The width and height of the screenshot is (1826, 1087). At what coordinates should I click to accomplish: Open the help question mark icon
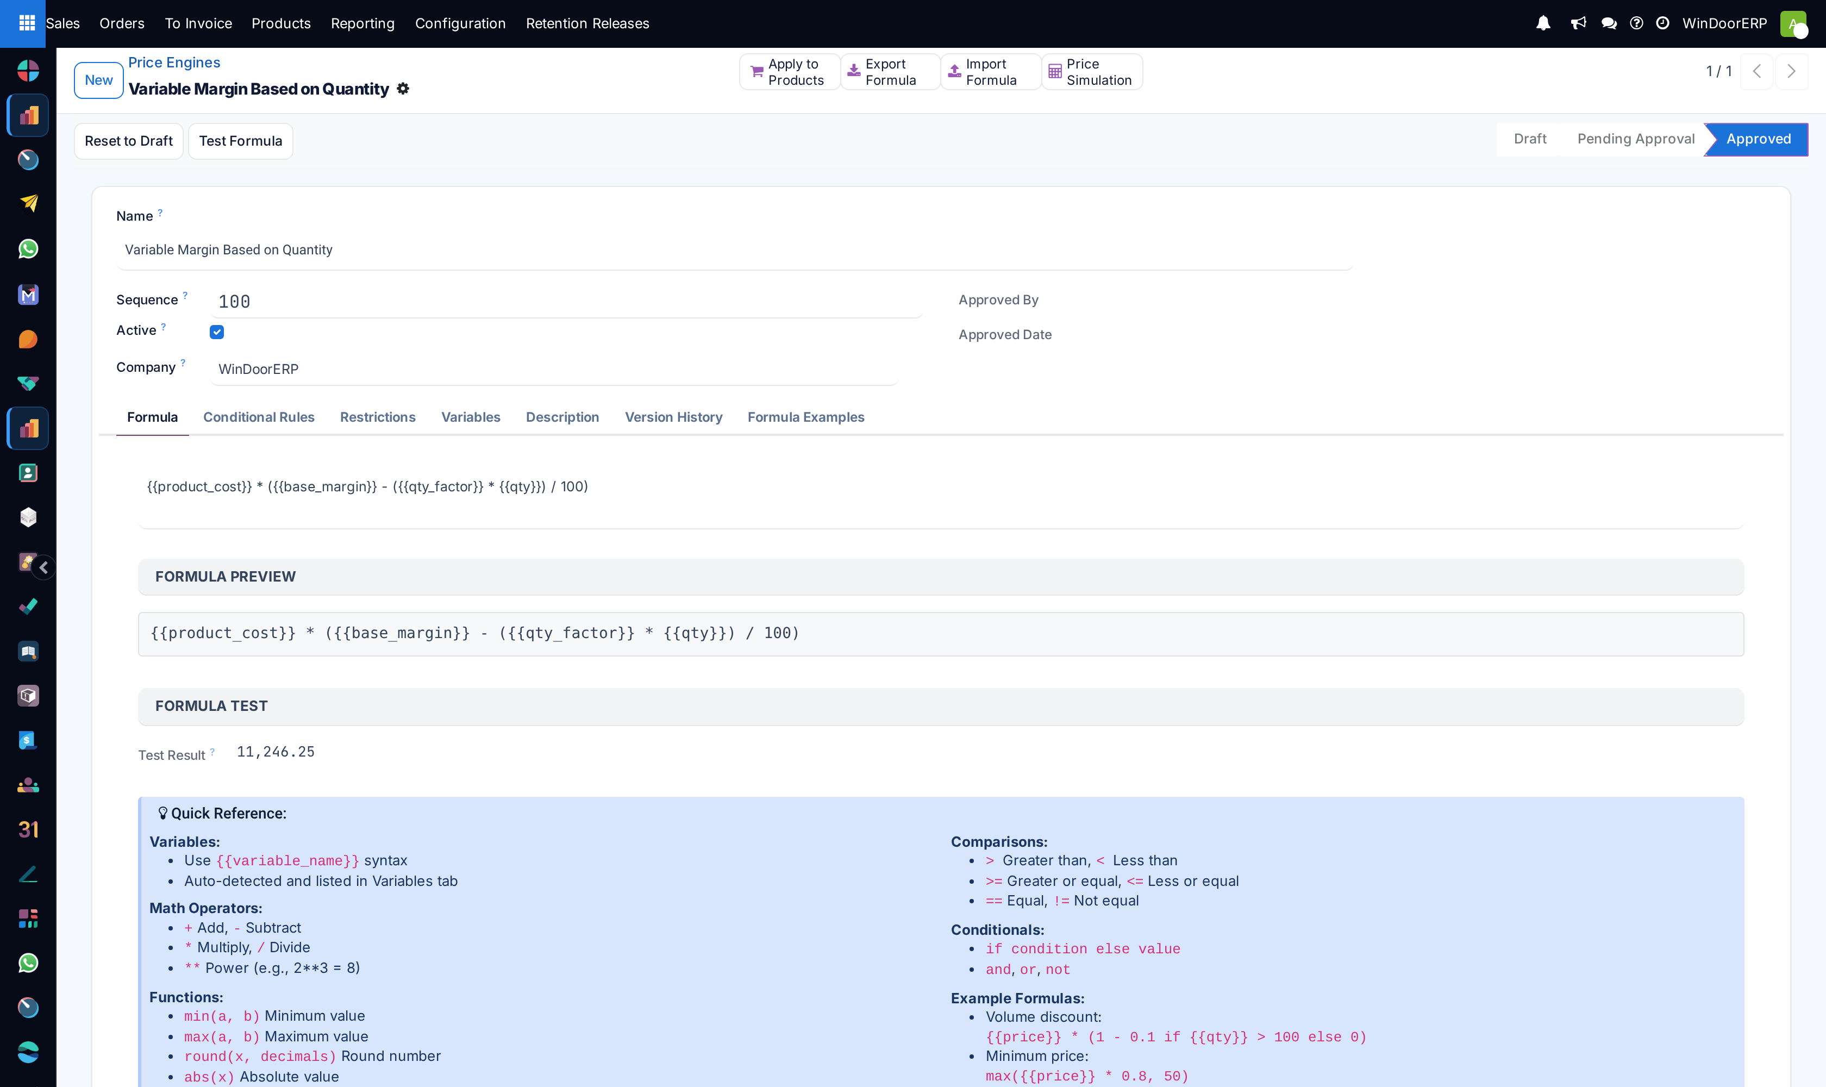(x=1636, y=23)
